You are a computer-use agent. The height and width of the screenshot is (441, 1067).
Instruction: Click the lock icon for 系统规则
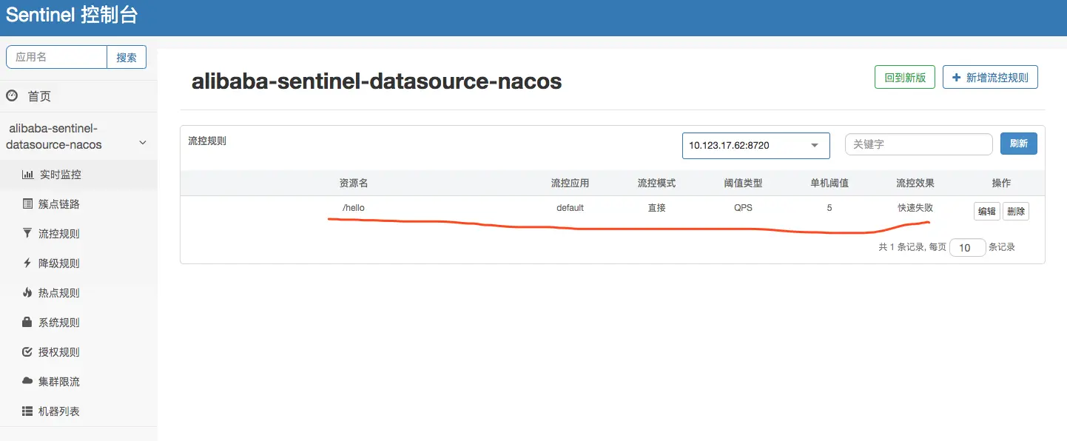[26, 322]
